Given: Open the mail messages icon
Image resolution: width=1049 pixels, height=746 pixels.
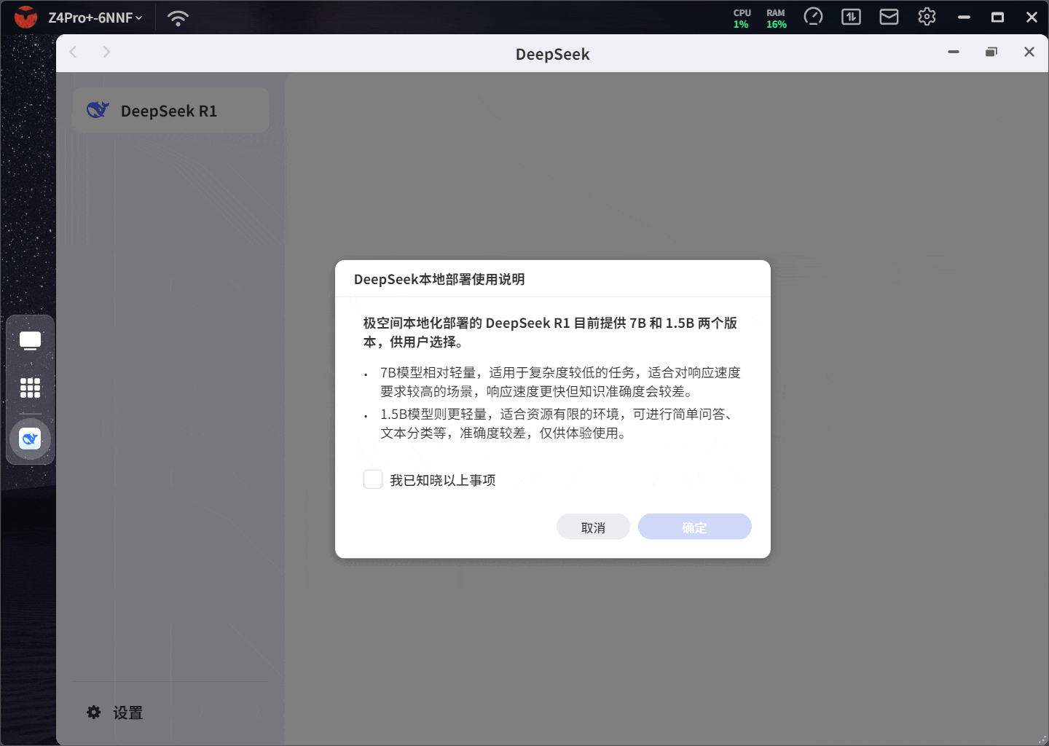Looking at the screenshot, I should point(889,17).
